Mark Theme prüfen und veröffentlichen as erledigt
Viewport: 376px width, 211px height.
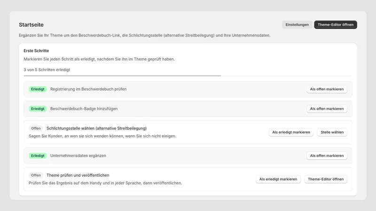point(278,179)
